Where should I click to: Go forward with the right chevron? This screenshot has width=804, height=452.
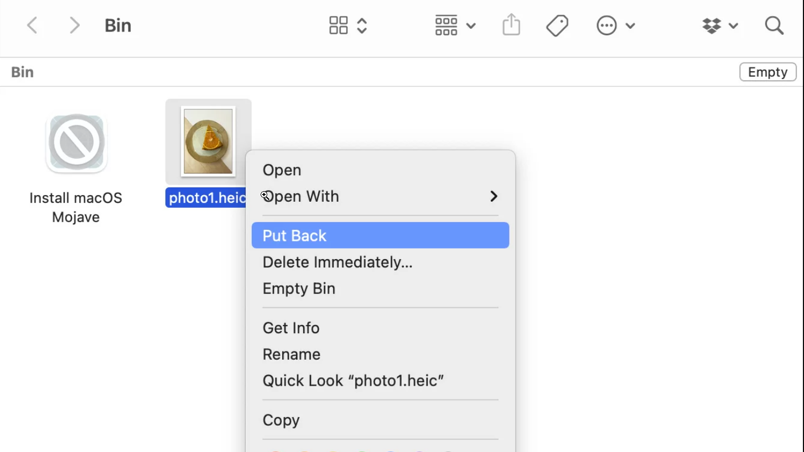(74, 25)
